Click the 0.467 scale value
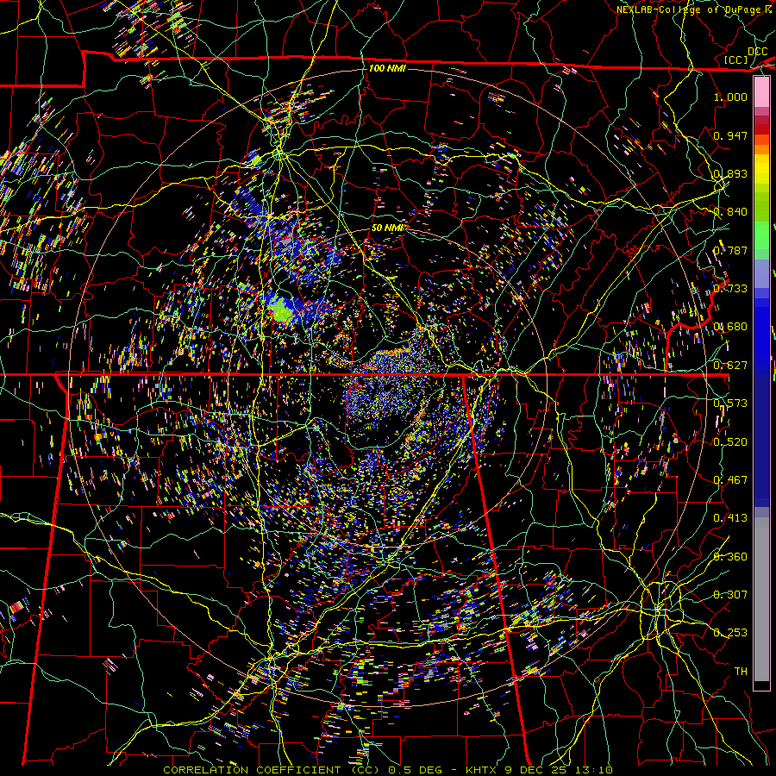The width and height of the screenshot is (776, 776). click(x=730, y=479)
